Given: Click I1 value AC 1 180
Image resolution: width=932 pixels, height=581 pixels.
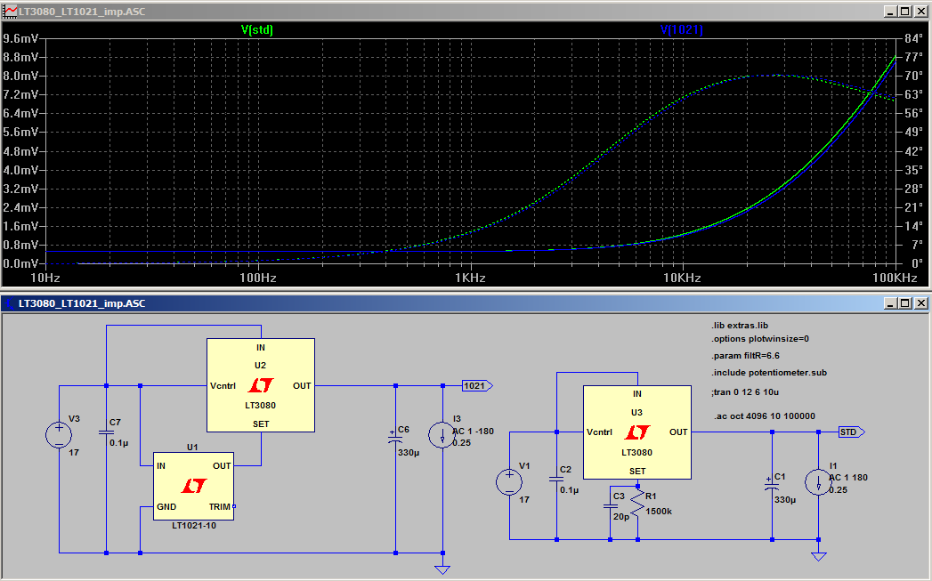Looking at the screenshot, I should pos(848,477).
